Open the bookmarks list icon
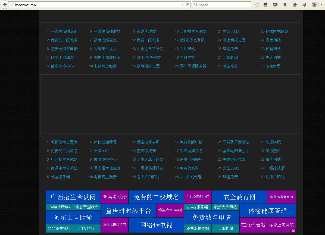 [x=265, y=5]
